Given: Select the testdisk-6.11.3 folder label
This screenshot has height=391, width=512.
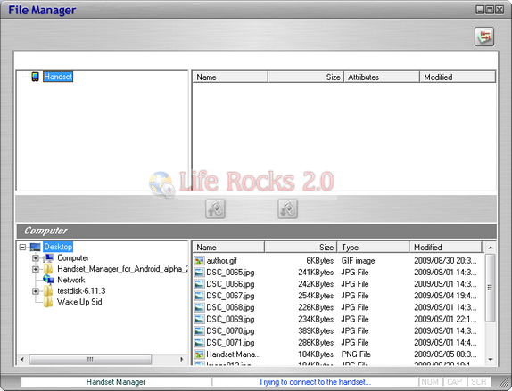Looking at the screenshot, I should [81, 291].
